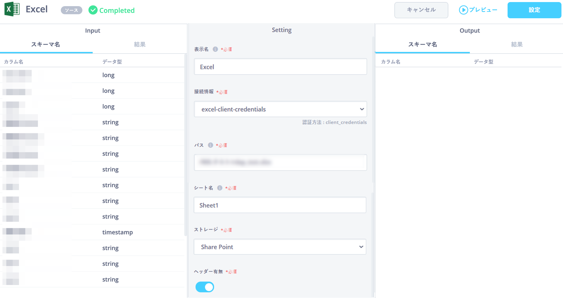This screenshot has width=563, height=298.
Task: Click the Input カラム名 column header
Action: [x=13, y=62]
